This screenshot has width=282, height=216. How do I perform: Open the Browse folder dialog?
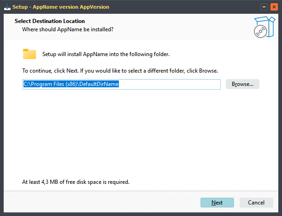point(242,84)
